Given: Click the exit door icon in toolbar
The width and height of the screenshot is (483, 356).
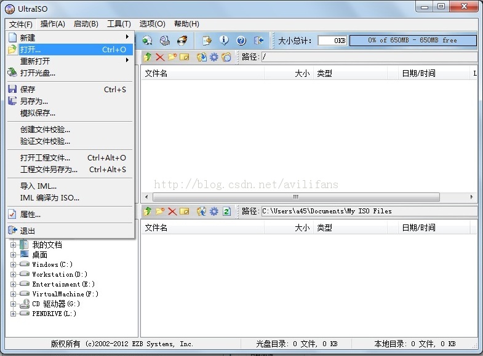Looking at the screenshot, I should coord(259,41).
